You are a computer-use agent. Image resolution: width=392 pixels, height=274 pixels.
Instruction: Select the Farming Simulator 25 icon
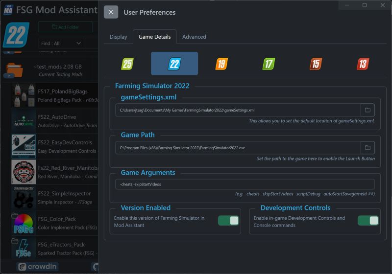coord(127,64)
